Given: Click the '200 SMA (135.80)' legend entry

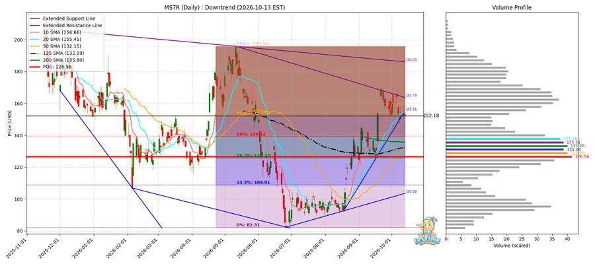Looking at the screenshot, I should 63,60.
